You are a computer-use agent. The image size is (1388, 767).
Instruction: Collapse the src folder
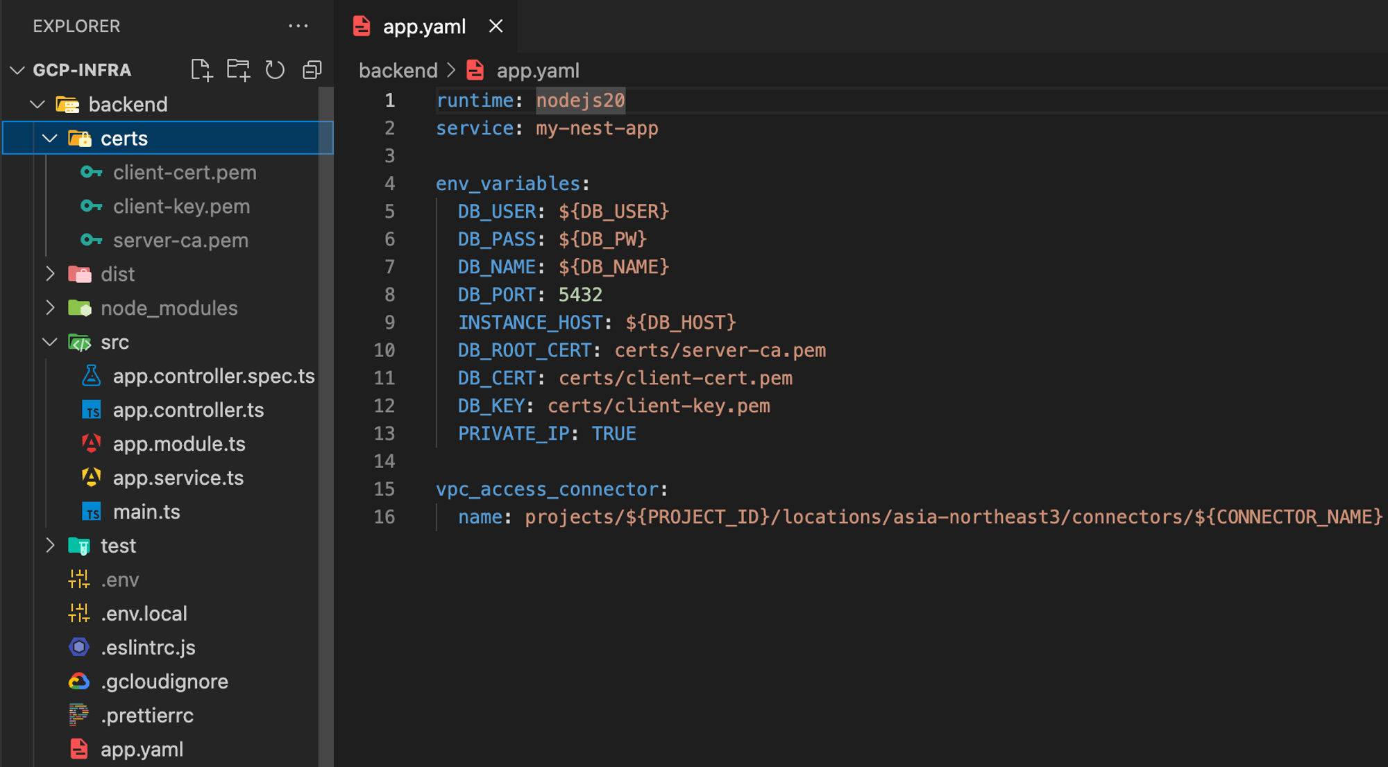pos(50,342)
